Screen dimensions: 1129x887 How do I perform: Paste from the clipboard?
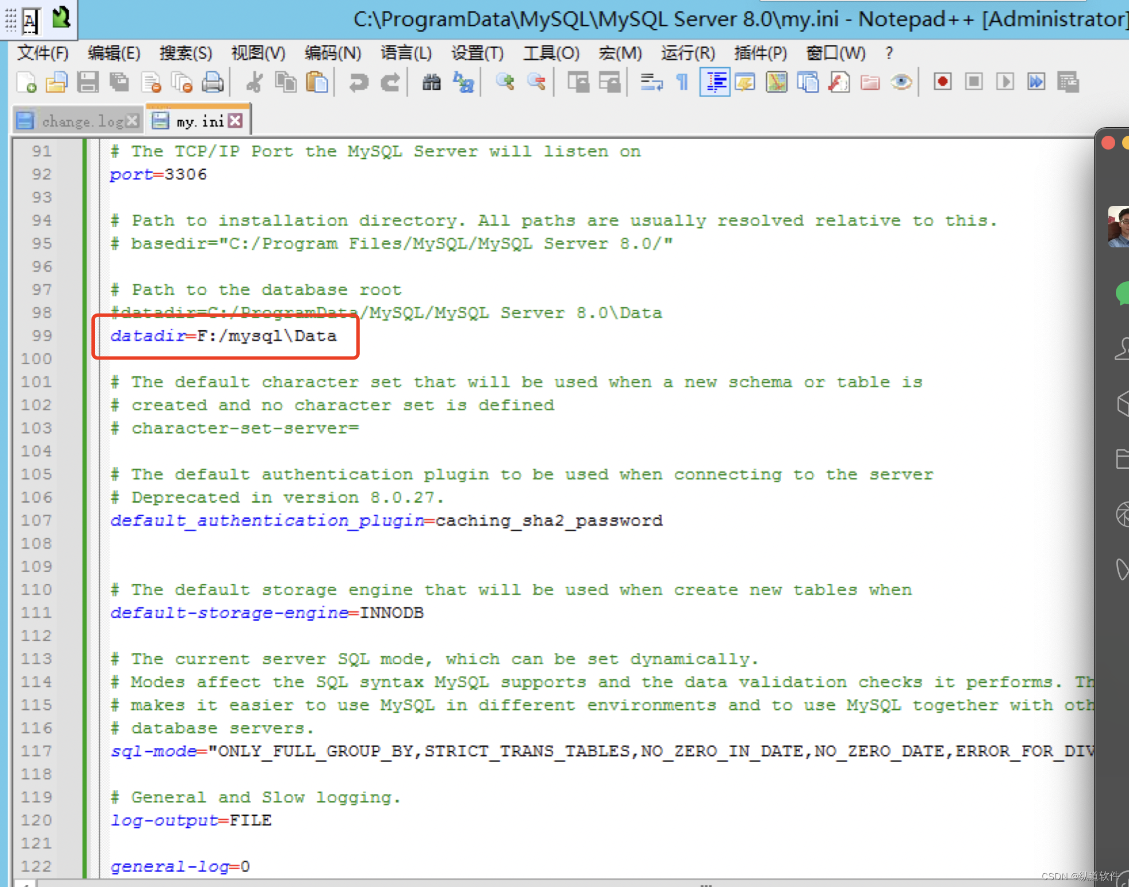coord(317,82)
